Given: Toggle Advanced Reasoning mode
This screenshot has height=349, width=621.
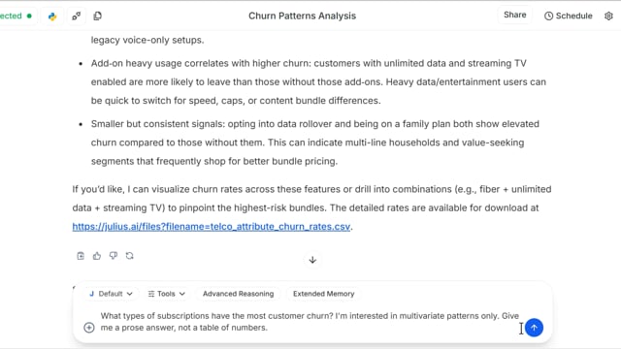Looking at the screenshot, I should pos(238,294).
